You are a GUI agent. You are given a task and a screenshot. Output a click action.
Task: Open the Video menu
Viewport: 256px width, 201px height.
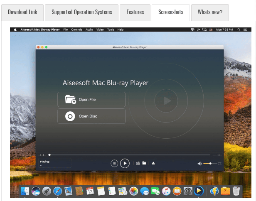pos(100,29)
